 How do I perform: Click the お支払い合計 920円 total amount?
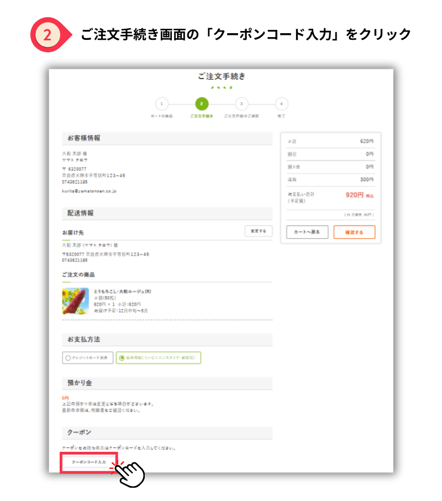354,195
